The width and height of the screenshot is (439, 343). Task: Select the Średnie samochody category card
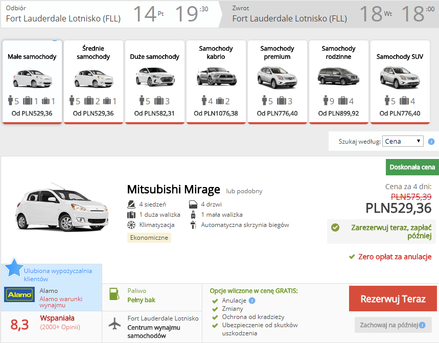(x=94, y=82)
